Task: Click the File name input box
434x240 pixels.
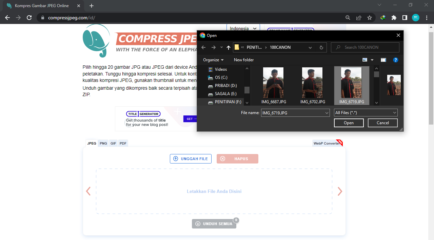Action: coord(292,113)
